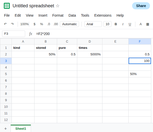Click the select-all corner box
Image resolution: width=153 pixels, height=132 pixels.
[x=6, y=42]
